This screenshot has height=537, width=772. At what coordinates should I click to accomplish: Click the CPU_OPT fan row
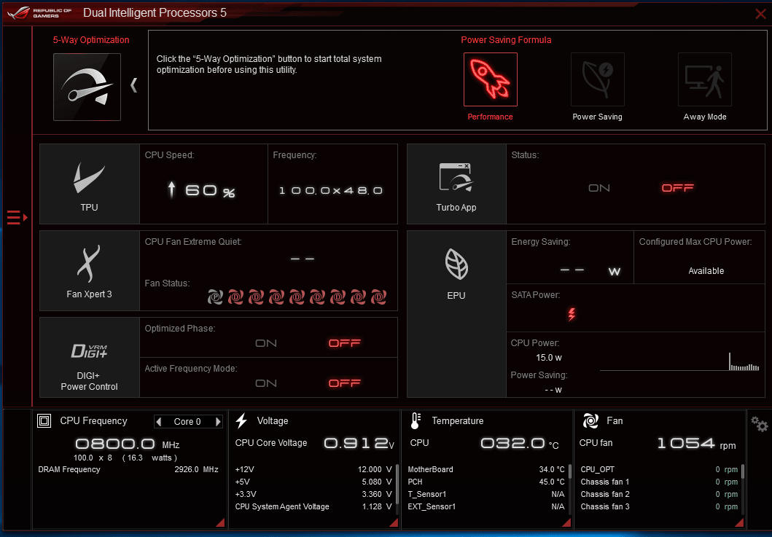659,469
